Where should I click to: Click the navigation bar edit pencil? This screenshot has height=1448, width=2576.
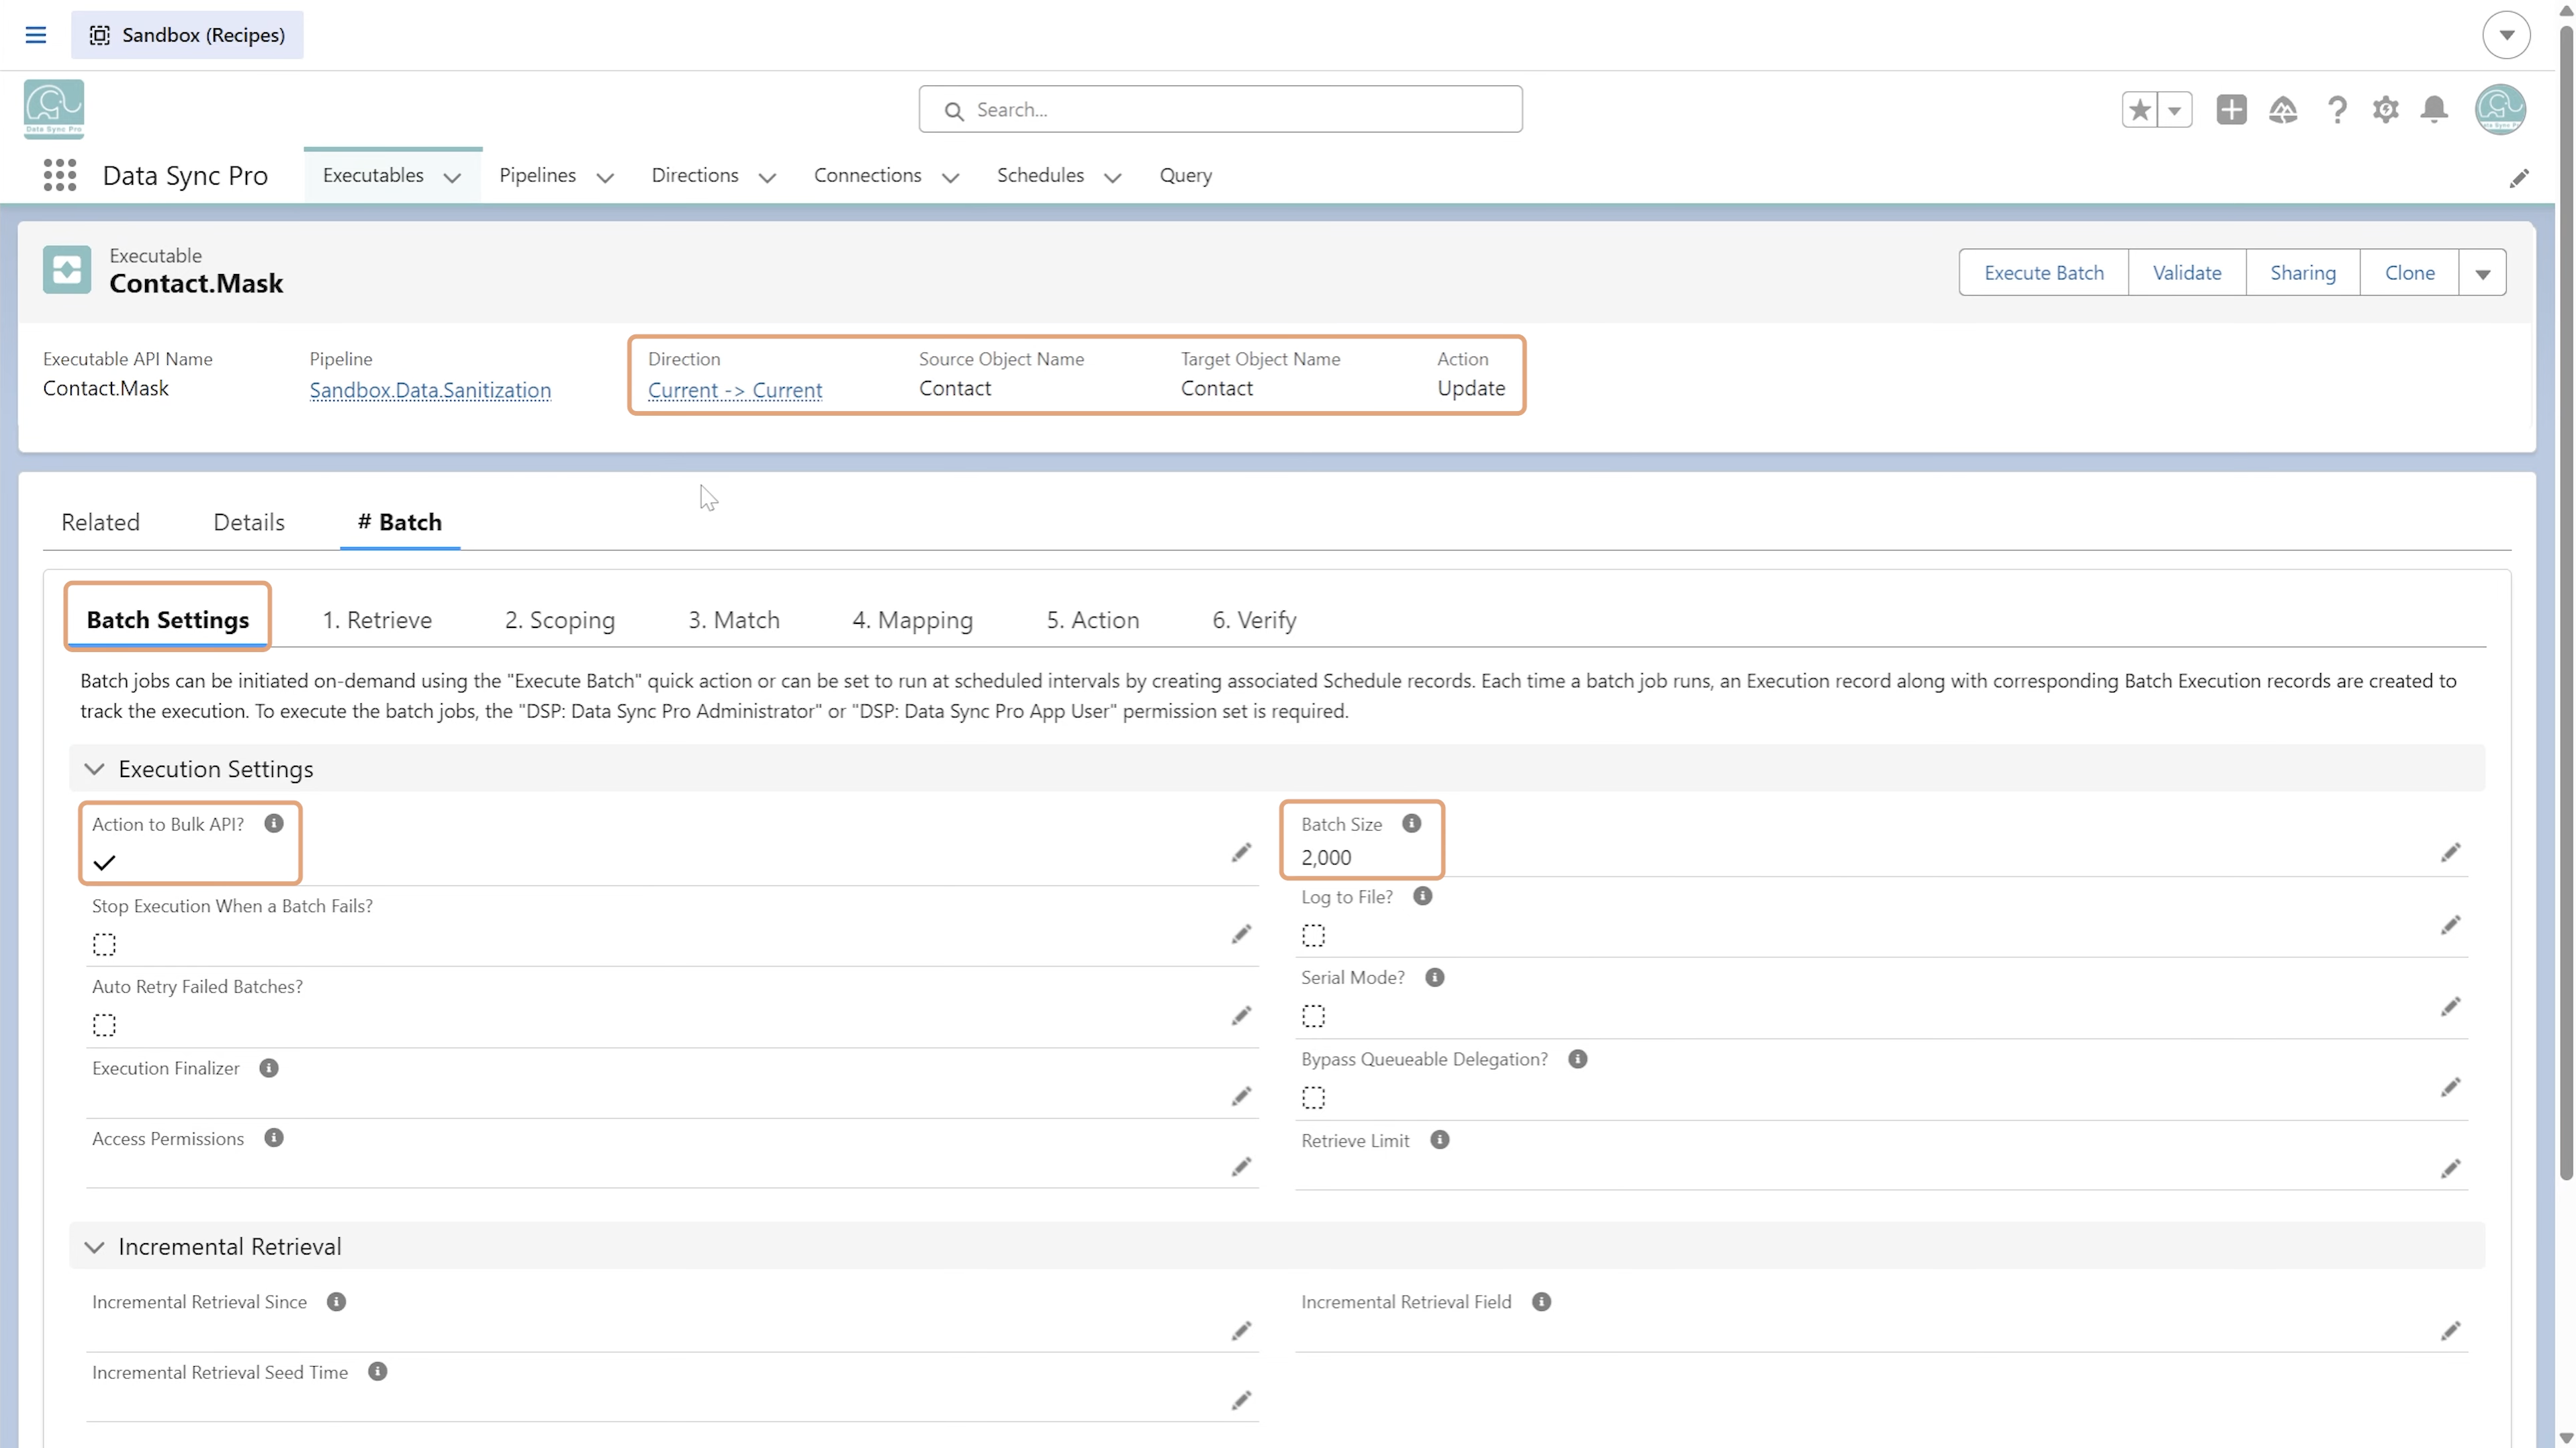(x=2519, y=178)
